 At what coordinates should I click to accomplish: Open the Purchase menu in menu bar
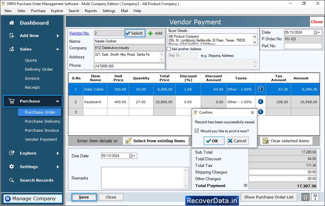coord(38,11)
